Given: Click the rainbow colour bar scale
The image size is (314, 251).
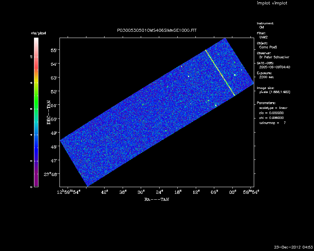Looking at the screenshot, I should 36,112.
